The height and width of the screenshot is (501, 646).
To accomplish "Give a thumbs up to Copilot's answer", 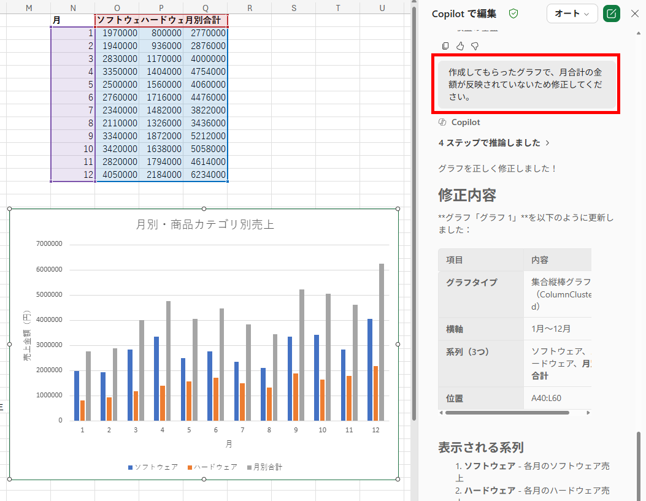I will point(460,46).
